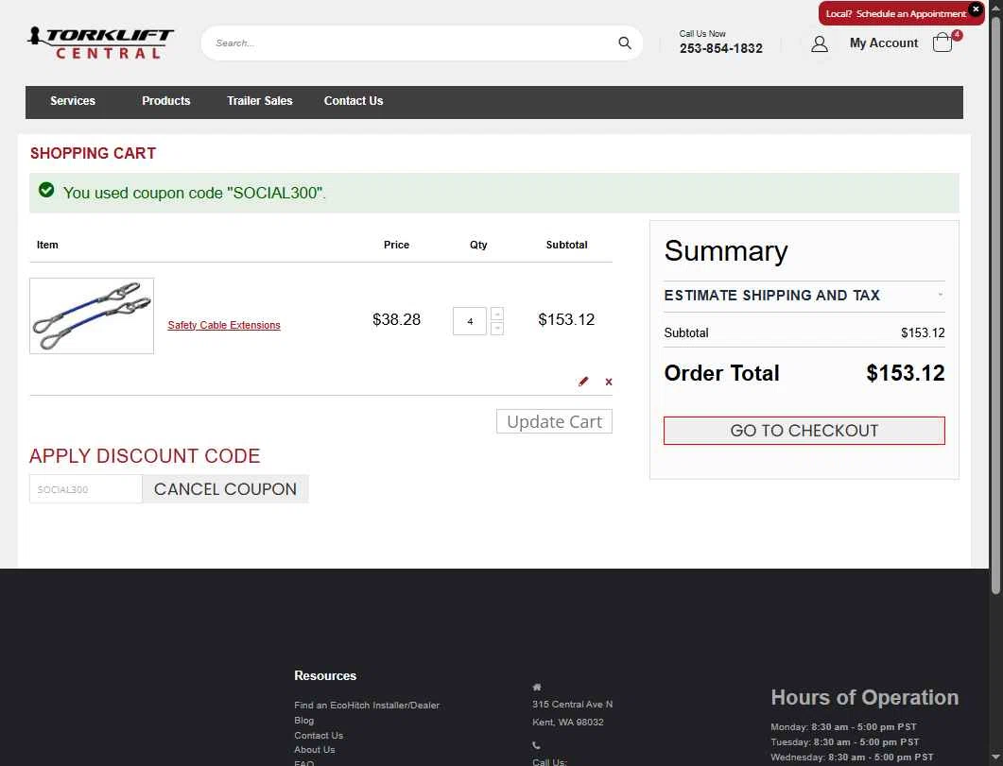Increase quantity with the up arrow
Screen dimensions: 1003x766
pyautogui.click(x=497, y=314)
